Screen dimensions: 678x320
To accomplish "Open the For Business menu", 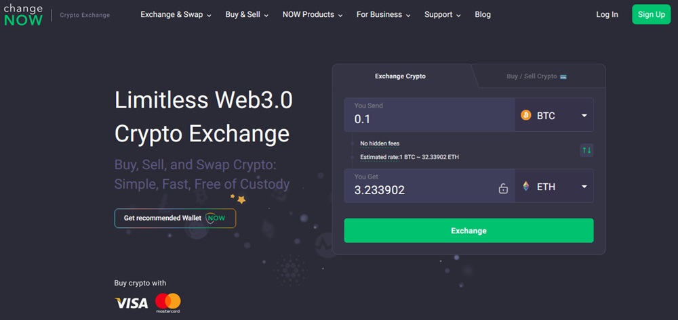I will pos(383,14).
